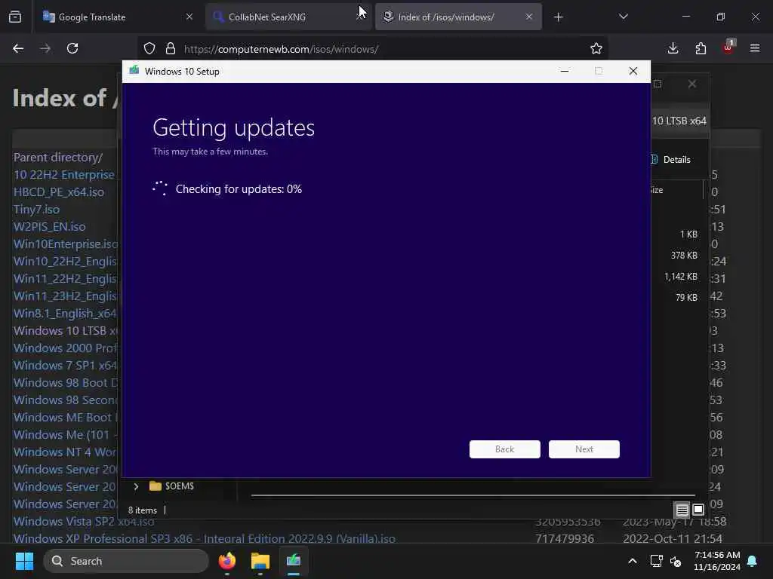Screen dimensions: 773x579
Task: Switch Explorer to details list view
Action: click(x=682, y=510)
